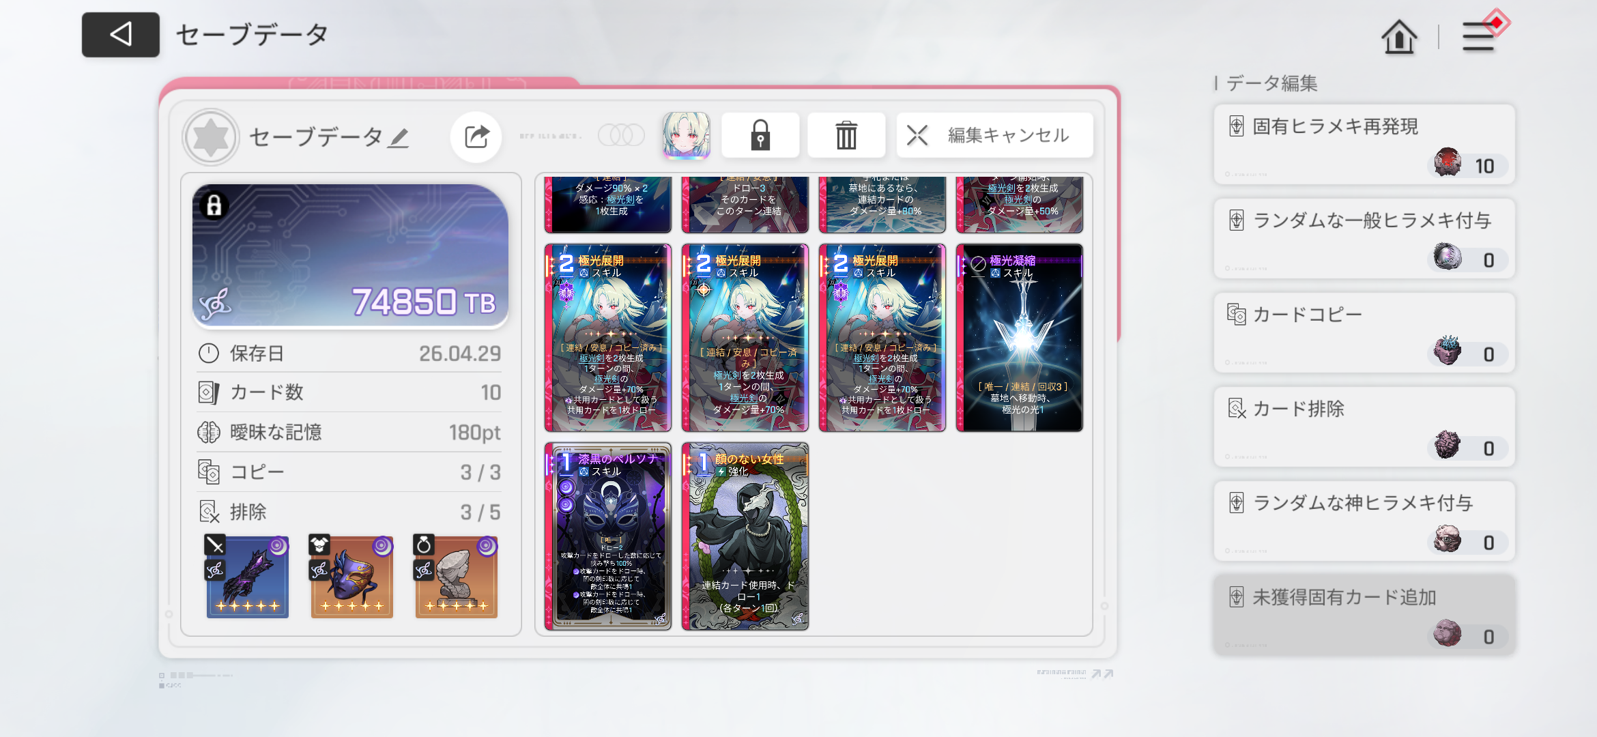
Task: Toggle lock icon on 74850 TB banner
Action: pyautogui.click(x=214, y=205)
